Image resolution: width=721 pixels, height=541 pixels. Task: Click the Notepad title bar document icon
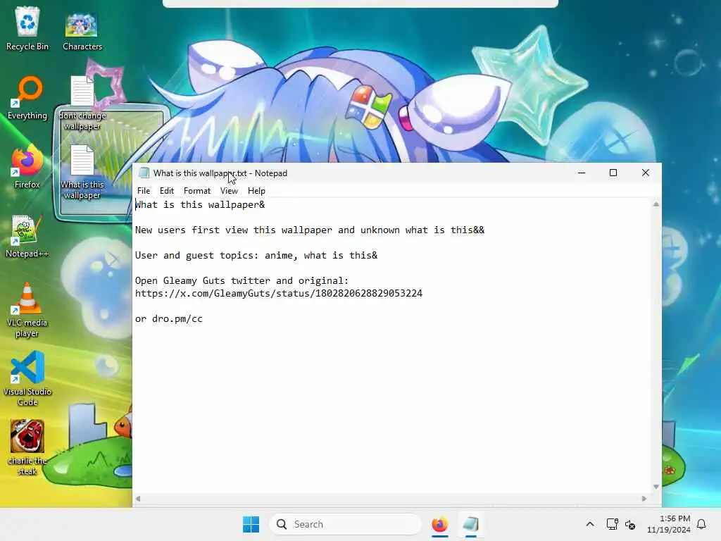(x=144, y=173)
